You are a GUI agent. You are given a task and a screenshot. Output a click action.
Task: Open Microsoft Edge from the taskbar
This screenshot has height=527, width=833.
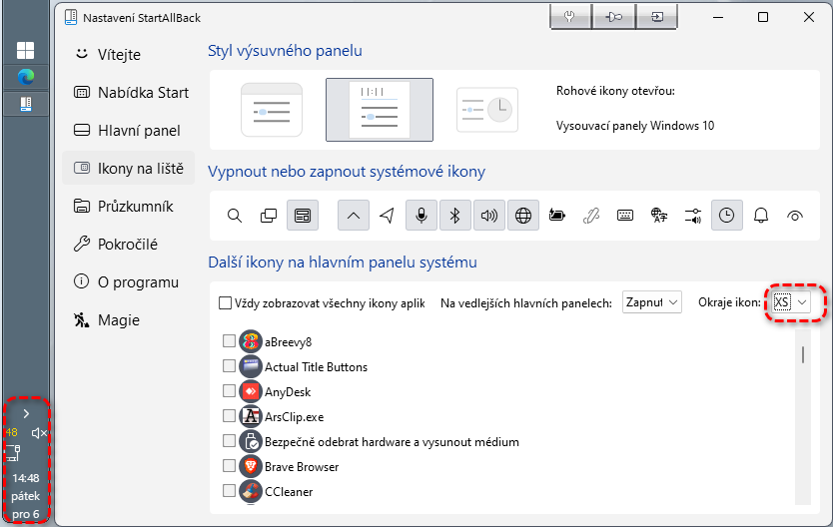pyautogui.click(x=26, y=77)
